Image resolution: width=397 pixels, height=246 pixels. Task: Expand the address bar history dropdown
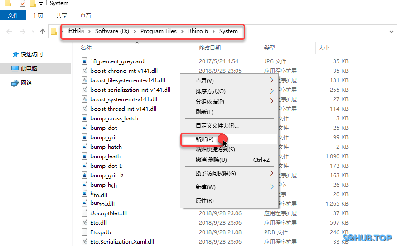[392, 32]
